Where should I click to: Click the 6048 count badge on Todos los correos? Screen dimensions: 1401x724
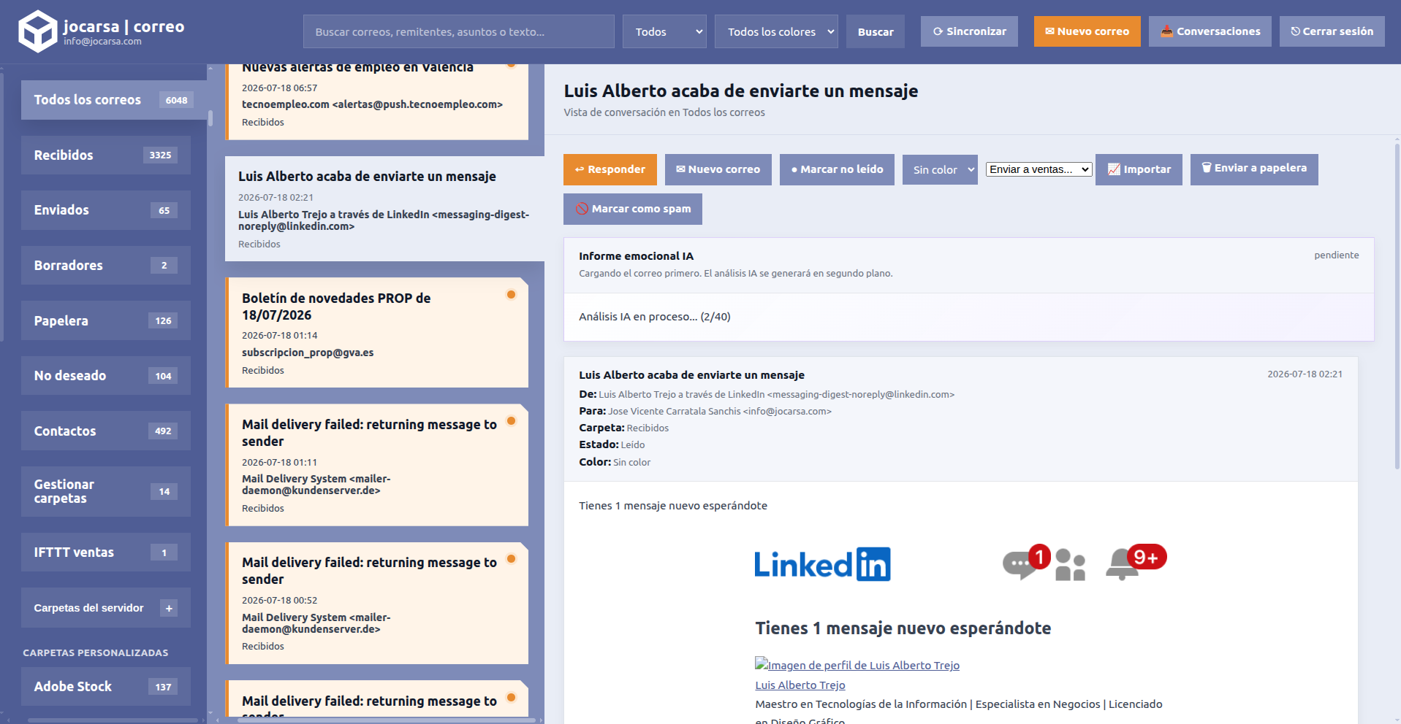[176, 100]
